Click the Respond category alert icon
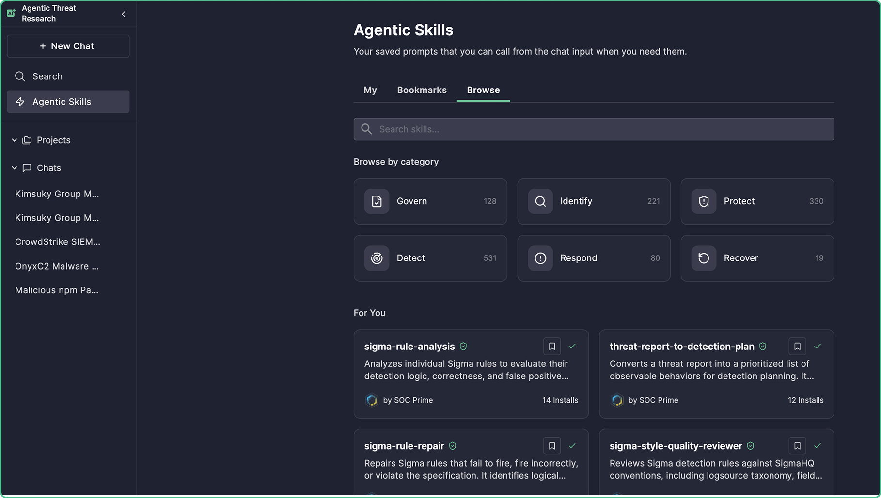881x498 pixels. click(540, 258)
